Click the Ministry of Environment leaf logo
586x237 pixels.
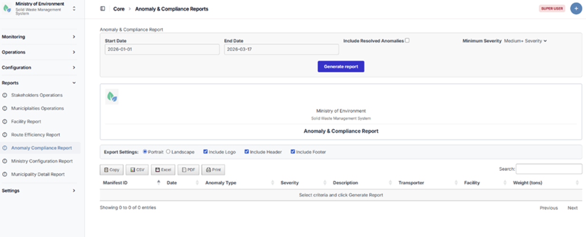pyautogui.click(x=7, y=9)
